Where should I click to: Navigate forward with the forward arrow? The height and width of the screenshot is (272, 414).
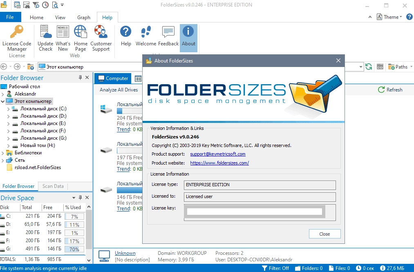[17, 67]
